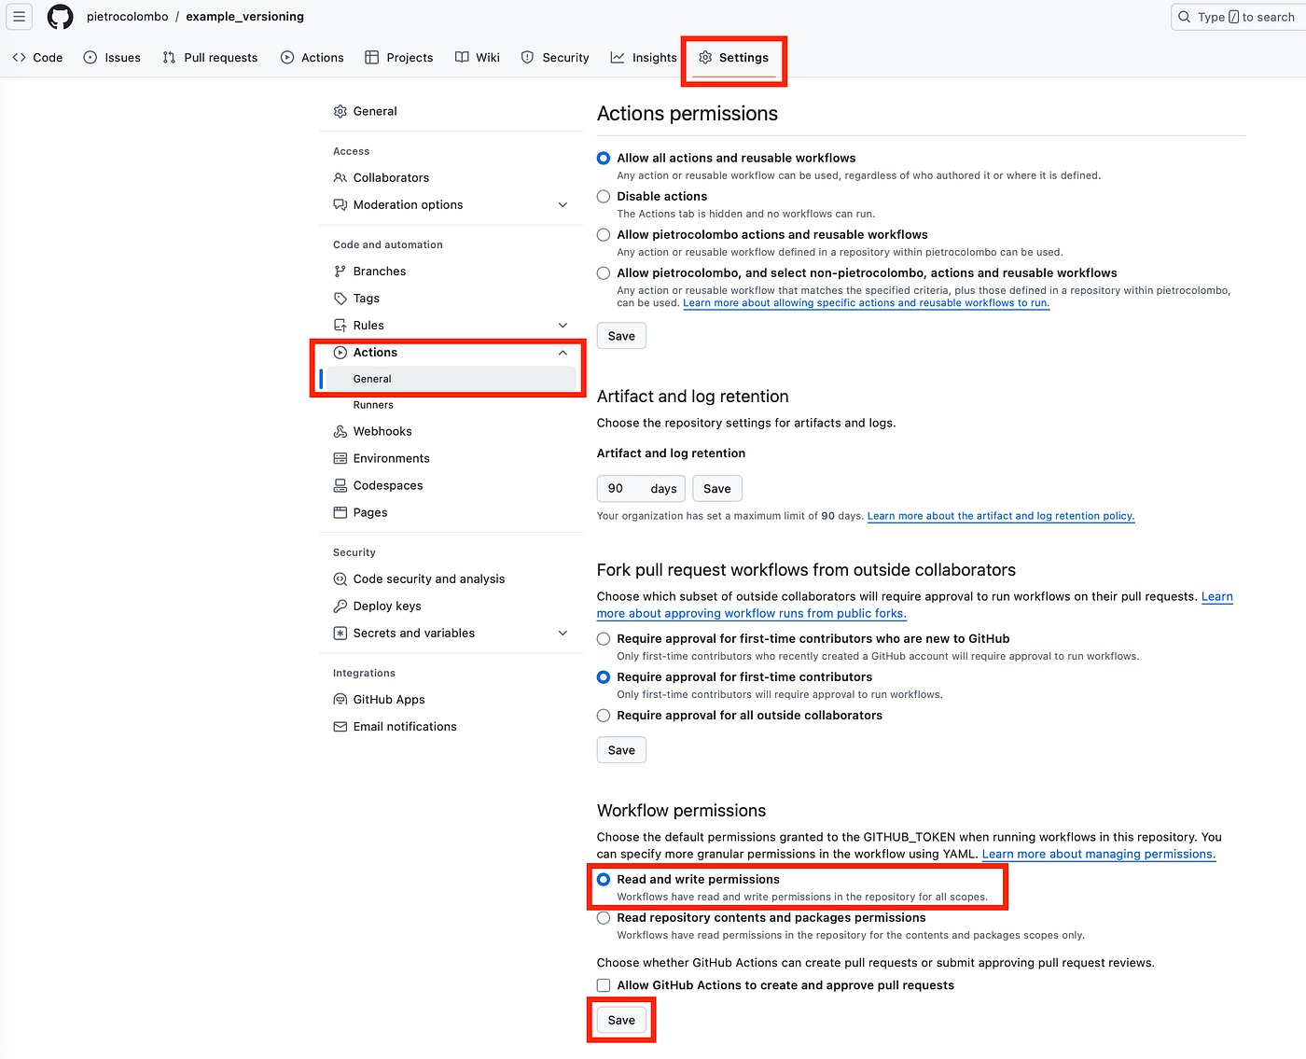Select the Disable actions radio button
The image size is (1306, 1059).
pos(604,197)
